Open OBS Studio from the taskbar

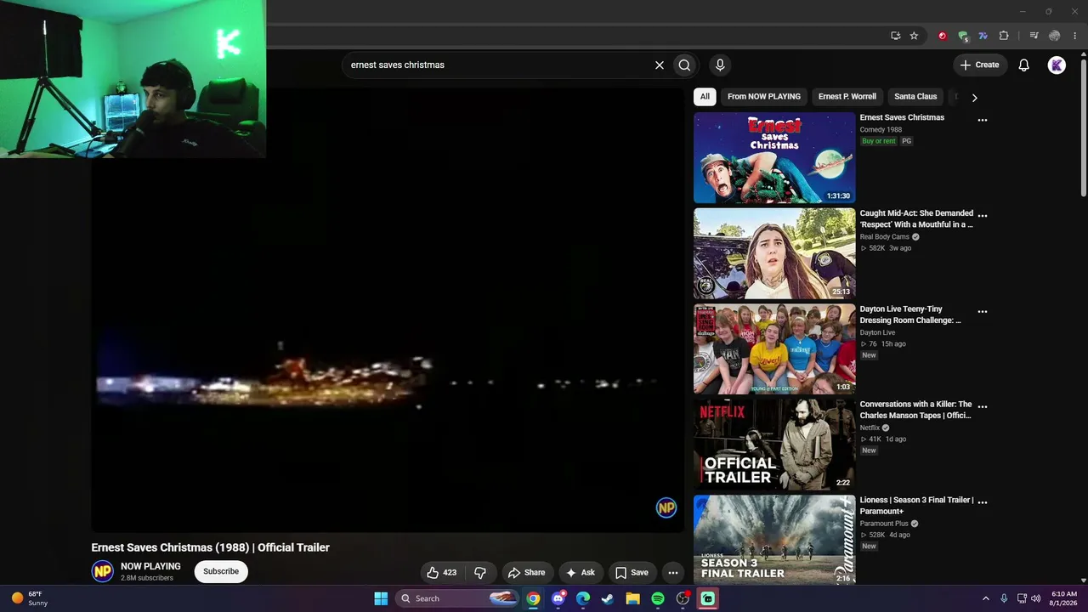point(683,598)
